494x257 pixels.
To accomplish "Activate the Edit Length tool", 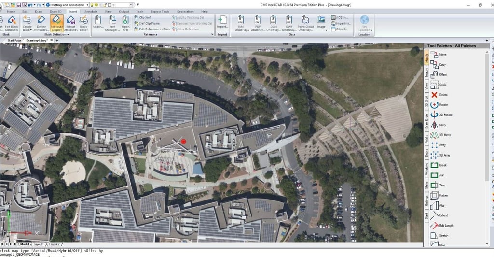I will (x=442, y=226).
